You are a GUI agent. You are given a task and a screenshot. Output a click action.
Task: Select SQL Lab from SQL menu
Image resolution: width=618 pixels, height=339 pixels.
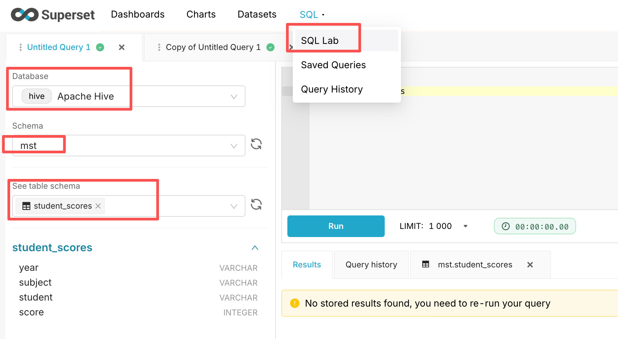point(319,41)
